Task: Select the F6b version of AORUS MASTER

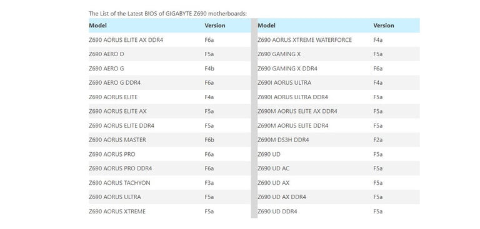Action: click(209, 140)
